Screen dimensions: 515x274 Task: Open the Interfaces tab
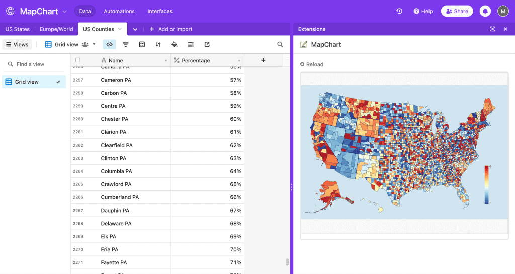[x=160, y=11]
